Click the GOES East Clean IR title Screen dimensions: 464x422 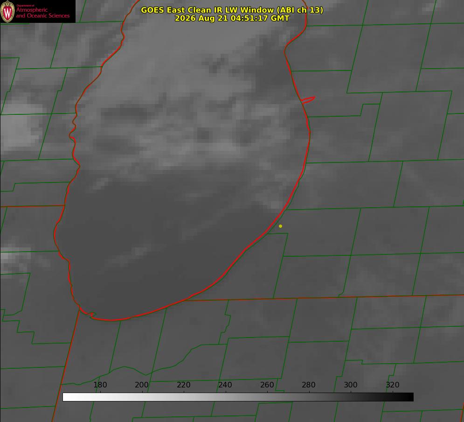(232, 10)
